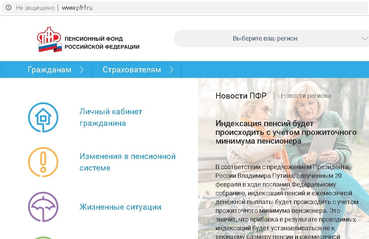Click the site information icon in address bar

pyautogui.click(x=8, y=8)
